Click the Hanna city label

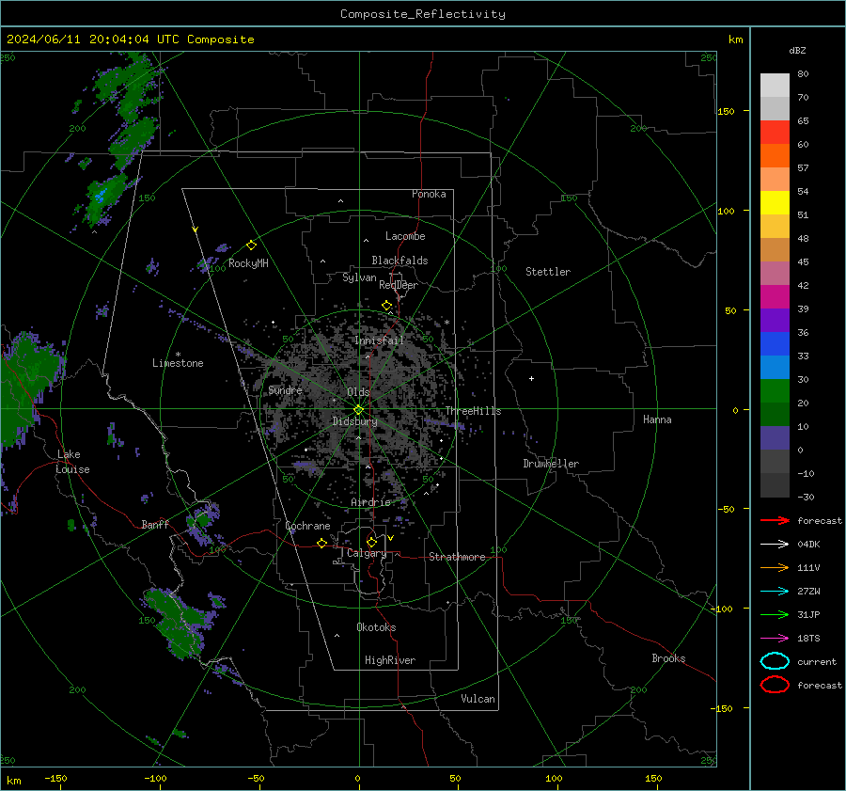657,419
